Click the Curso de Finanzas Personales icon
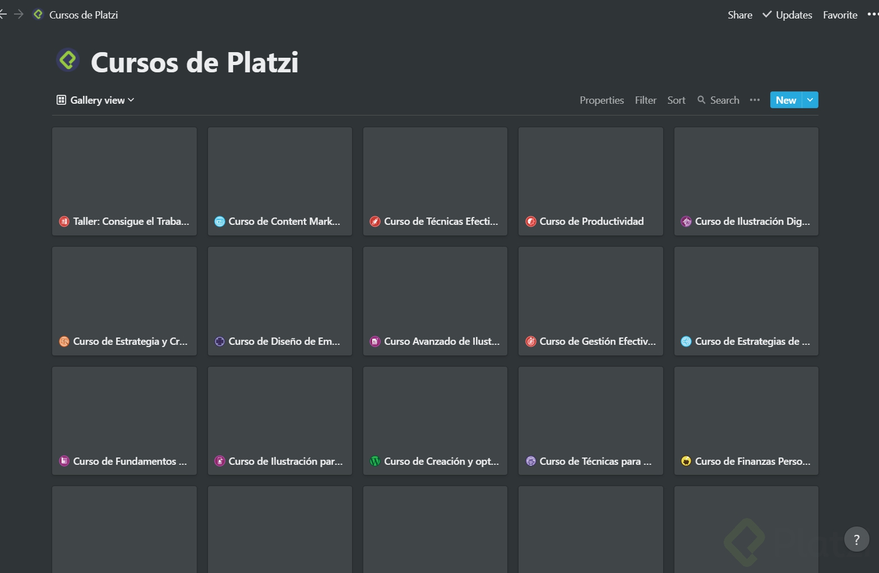 point(686,461)
